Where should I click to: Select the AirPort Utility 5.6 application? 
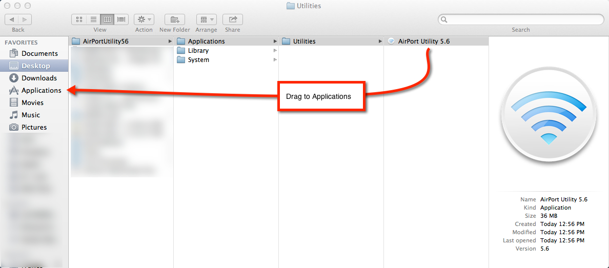click(437, 41)
